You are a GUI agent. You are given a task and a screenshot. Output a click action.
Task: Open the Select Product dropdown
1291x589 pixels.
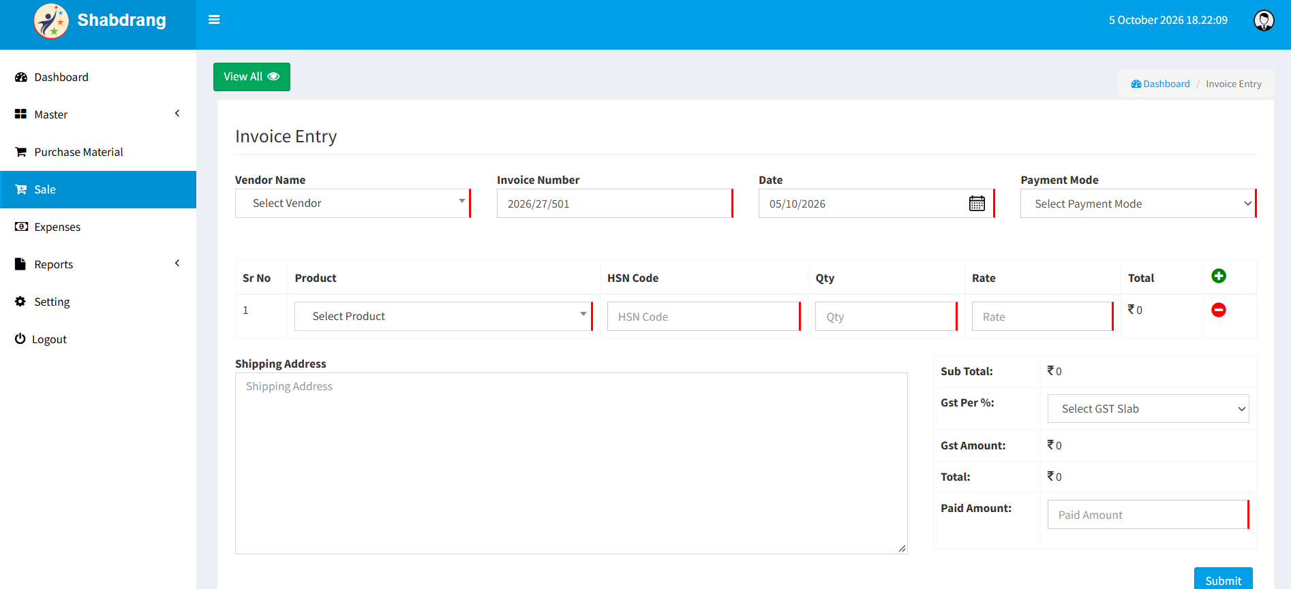[444, 316]
